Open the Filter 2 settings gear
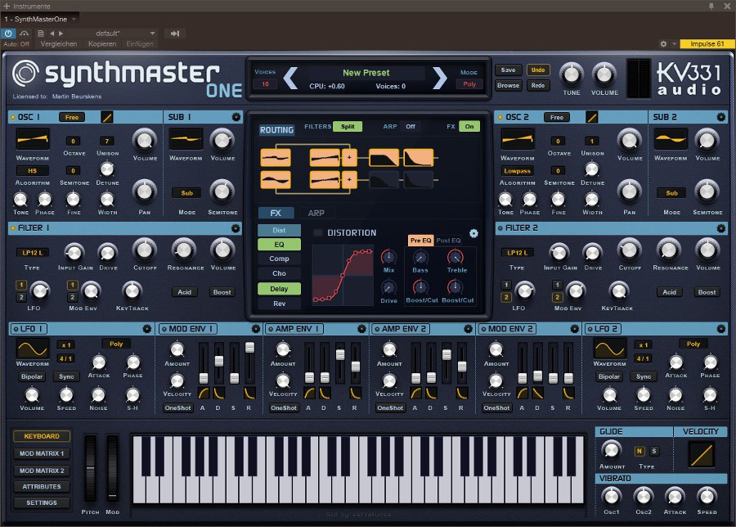736x527 pixels. tap(721, 228)
